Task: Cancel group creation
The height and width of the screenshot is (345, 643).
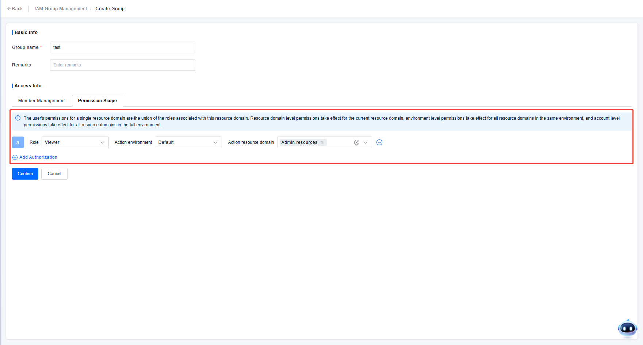Action: pyautogui.click(x=54, y=174)
